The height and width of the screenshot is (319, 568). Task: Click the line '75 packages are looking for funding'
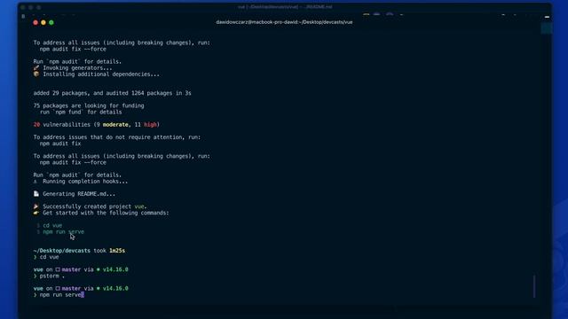tap(89, 105)
